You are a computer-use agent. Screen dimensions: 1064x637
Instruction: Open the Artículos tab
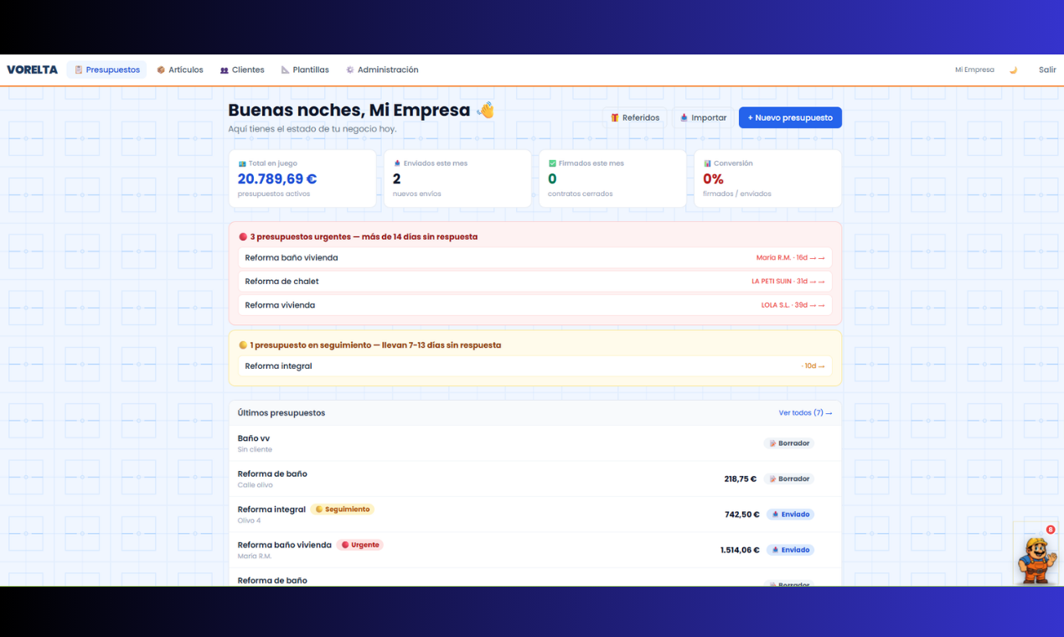(x=179, y=70)
